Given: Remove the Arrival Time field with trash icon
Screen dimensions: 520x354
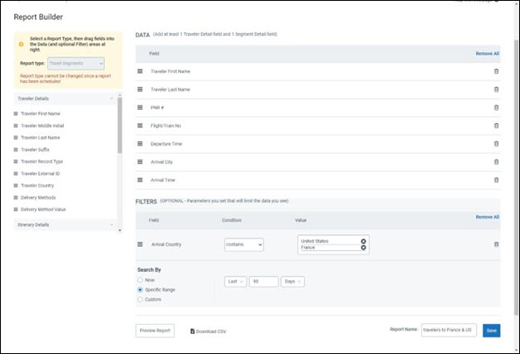Looking at the screenshot, I should [496, 179].
